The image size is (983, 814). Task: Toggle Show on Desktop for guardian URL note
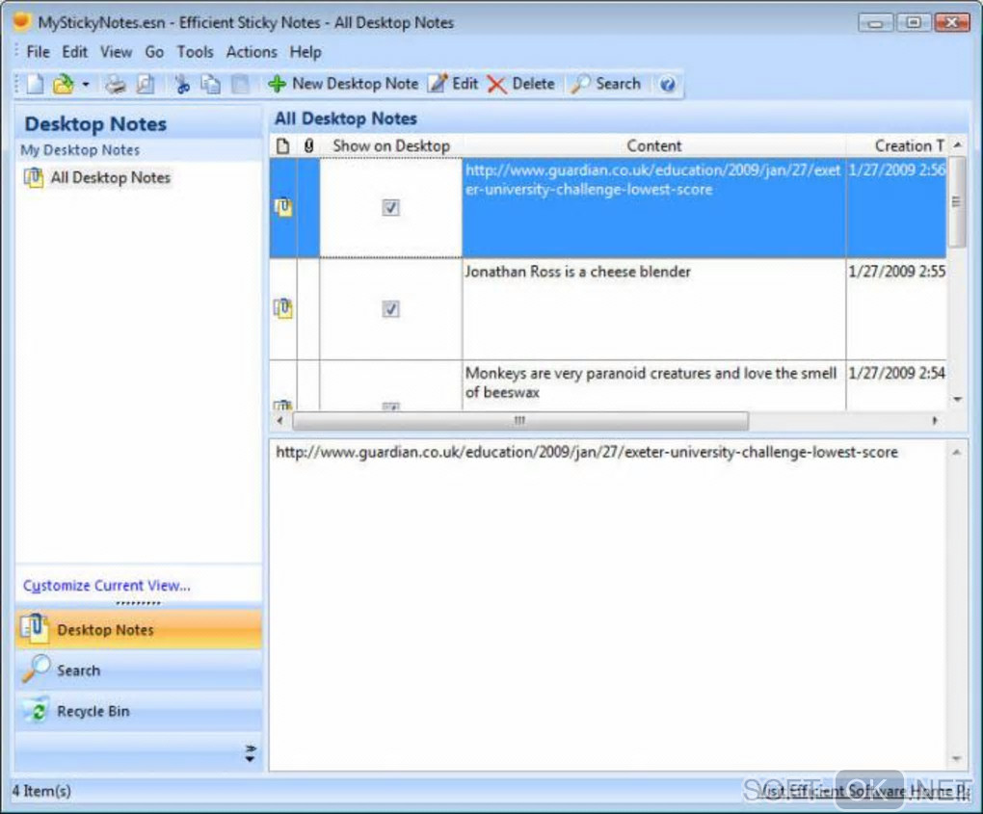390,207
